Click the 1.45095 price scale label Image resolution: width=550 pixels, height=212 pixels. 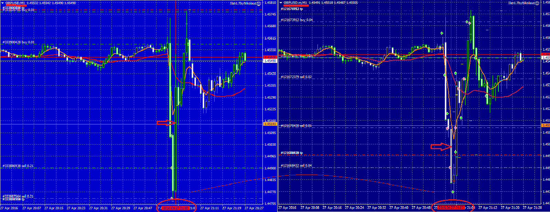coord(270,133)
